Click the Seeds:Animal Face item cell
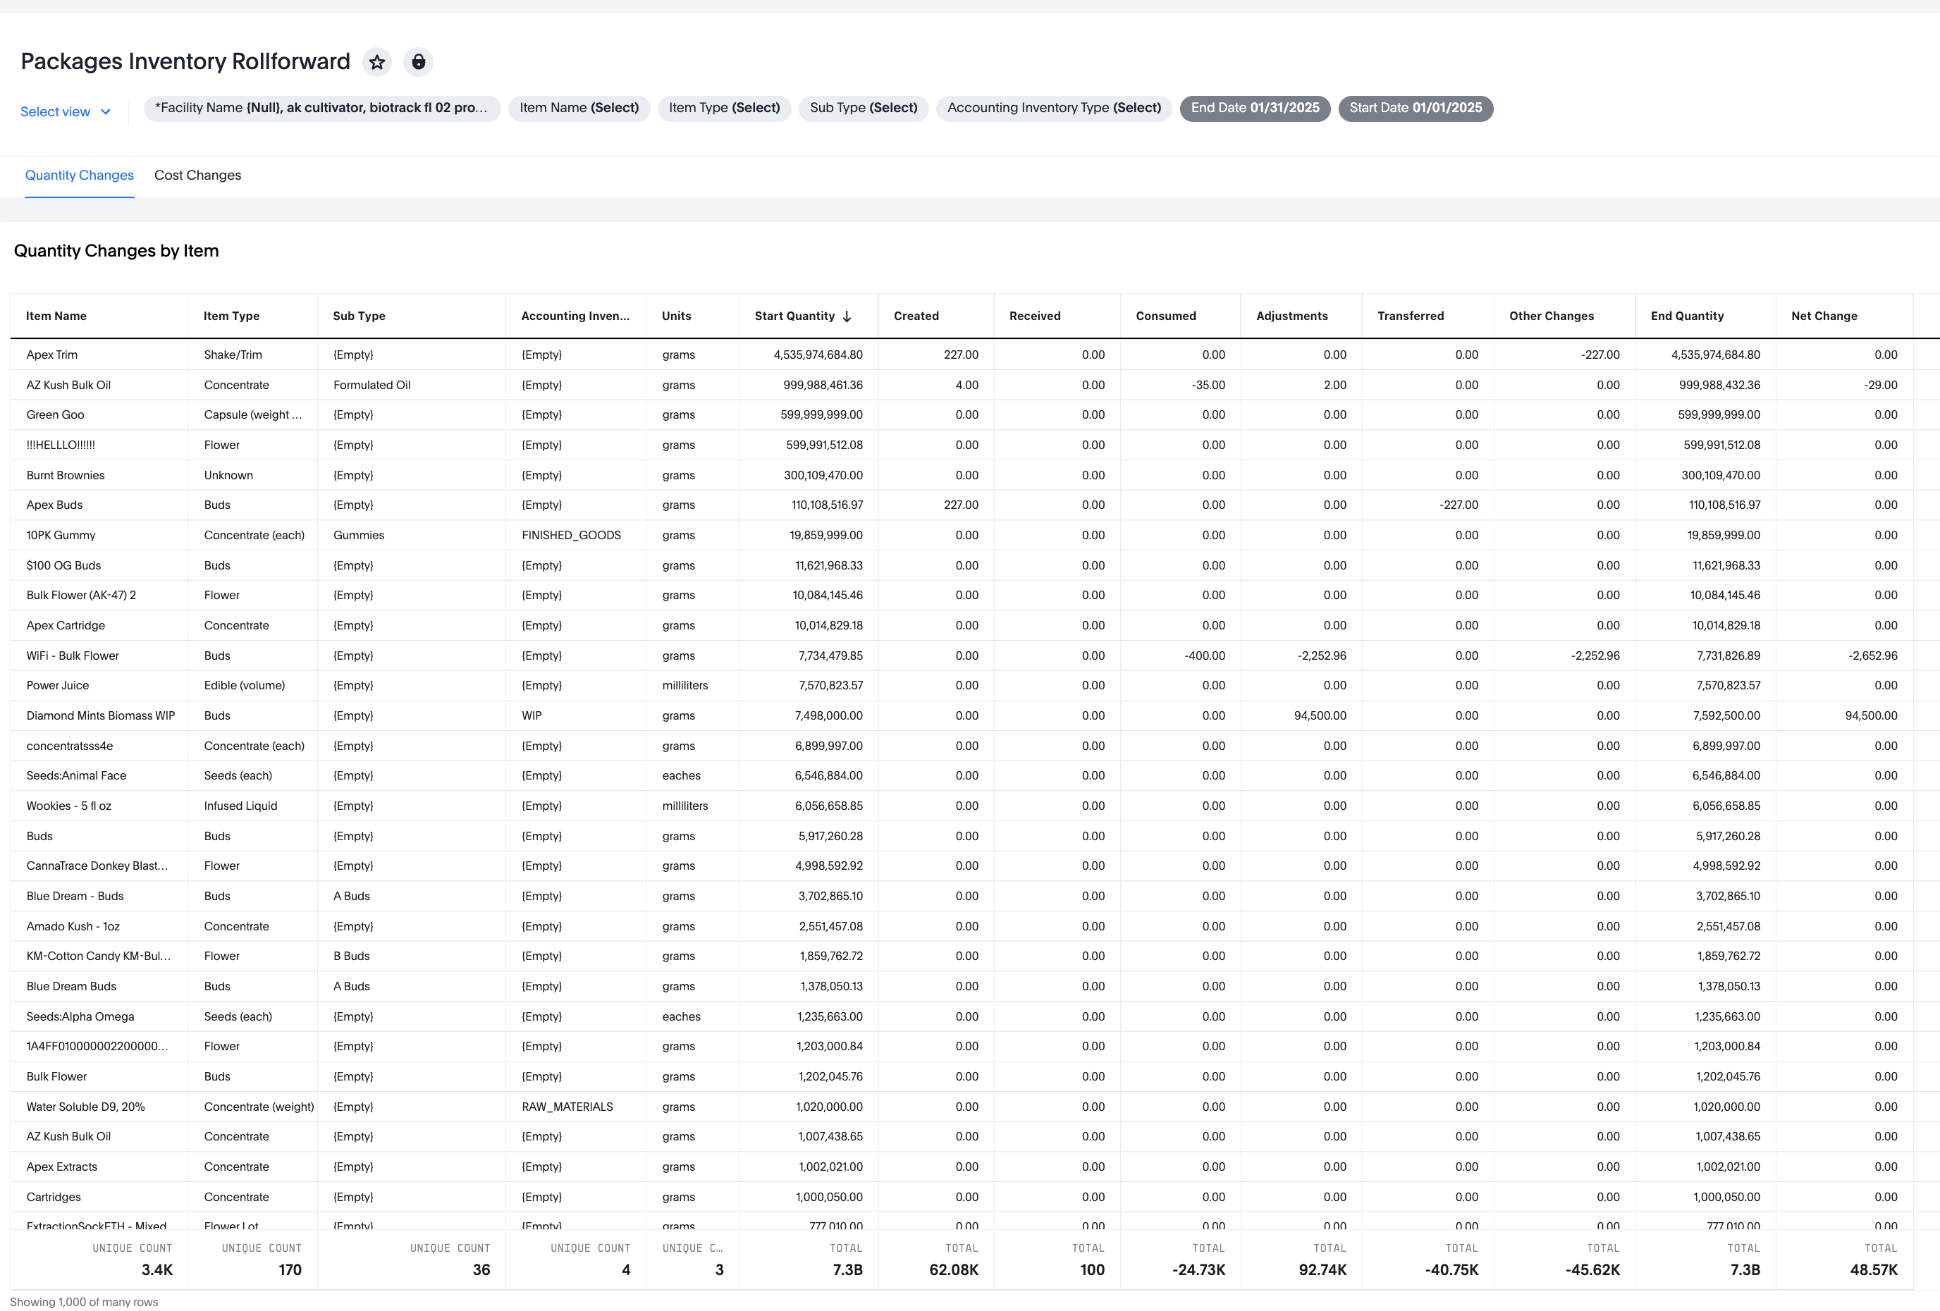 [x=99, y=775]
